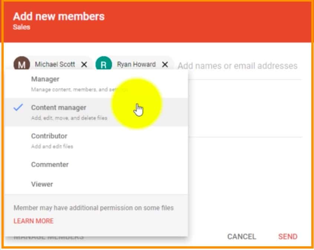The height and width of the screenshot is (250, 314).
Task: Remove Ryan Howard using the X icon
Action: tap(165, 65)
